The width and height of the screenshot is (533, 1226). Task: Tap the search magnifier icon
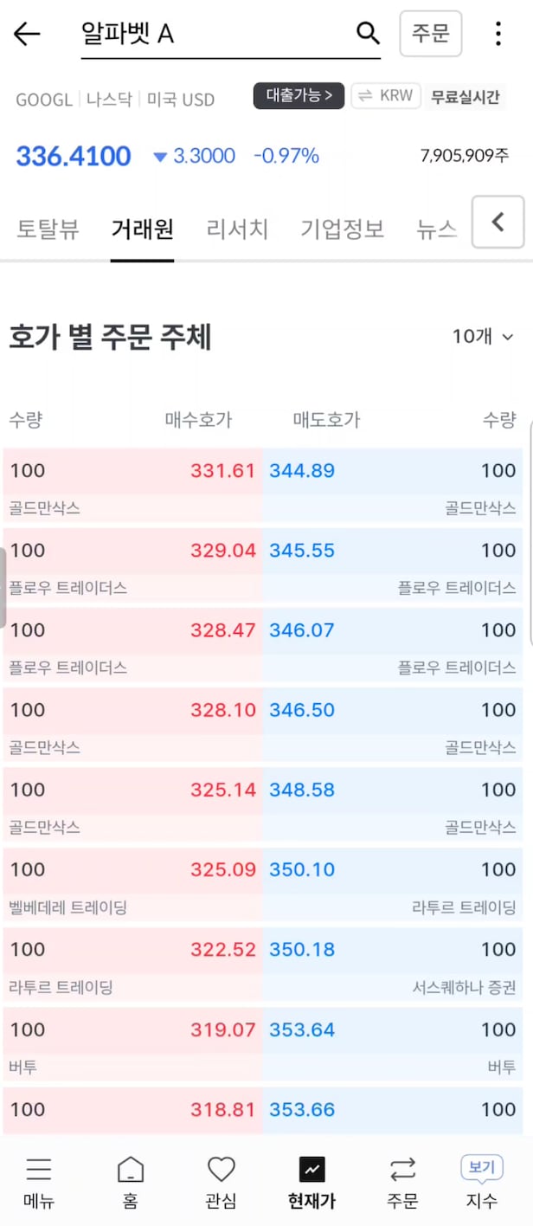point(368,34)
